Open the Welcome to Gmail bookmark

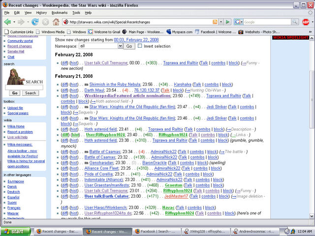click(104, 32)
